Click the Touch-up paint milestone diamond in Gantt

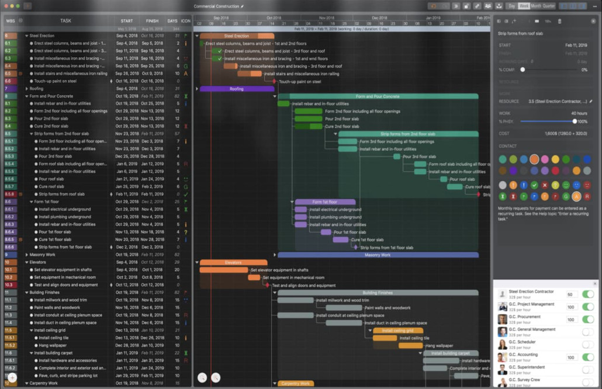pos(274,81)
